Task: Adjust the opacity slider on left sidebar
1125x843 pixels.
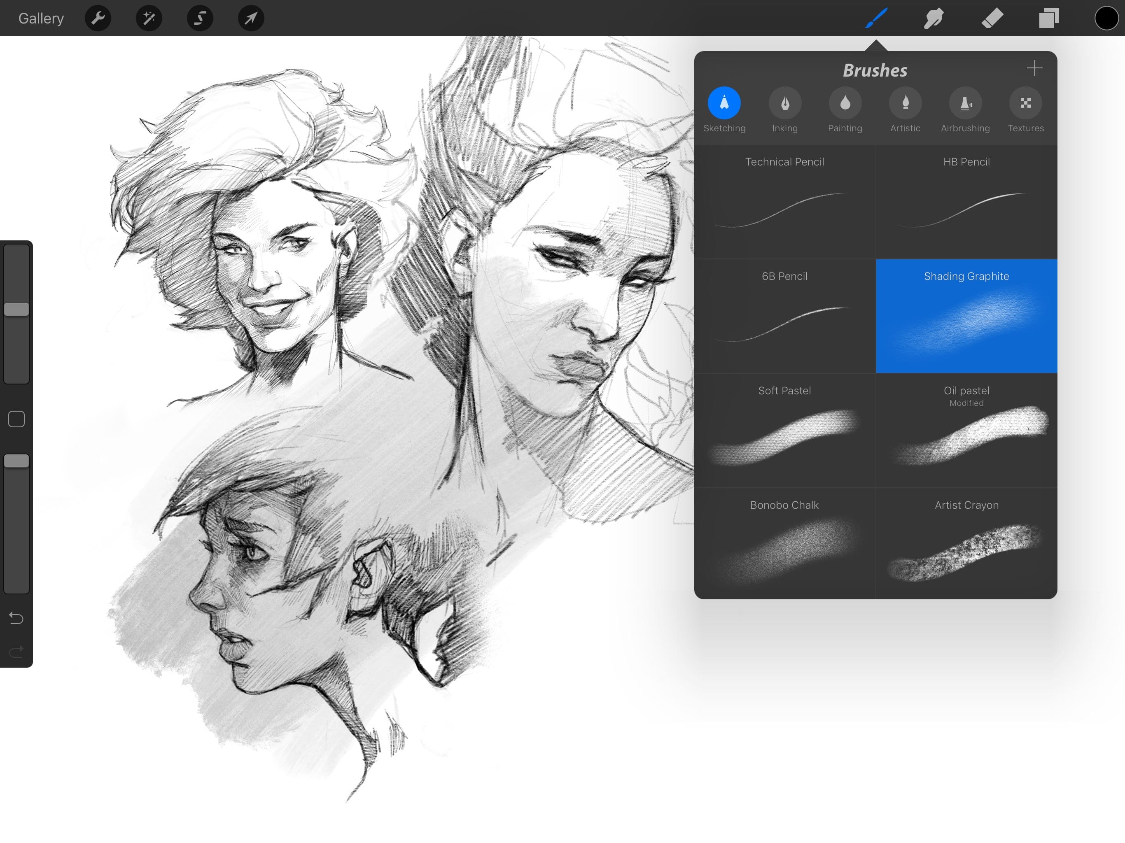Action: pos(16,461)
